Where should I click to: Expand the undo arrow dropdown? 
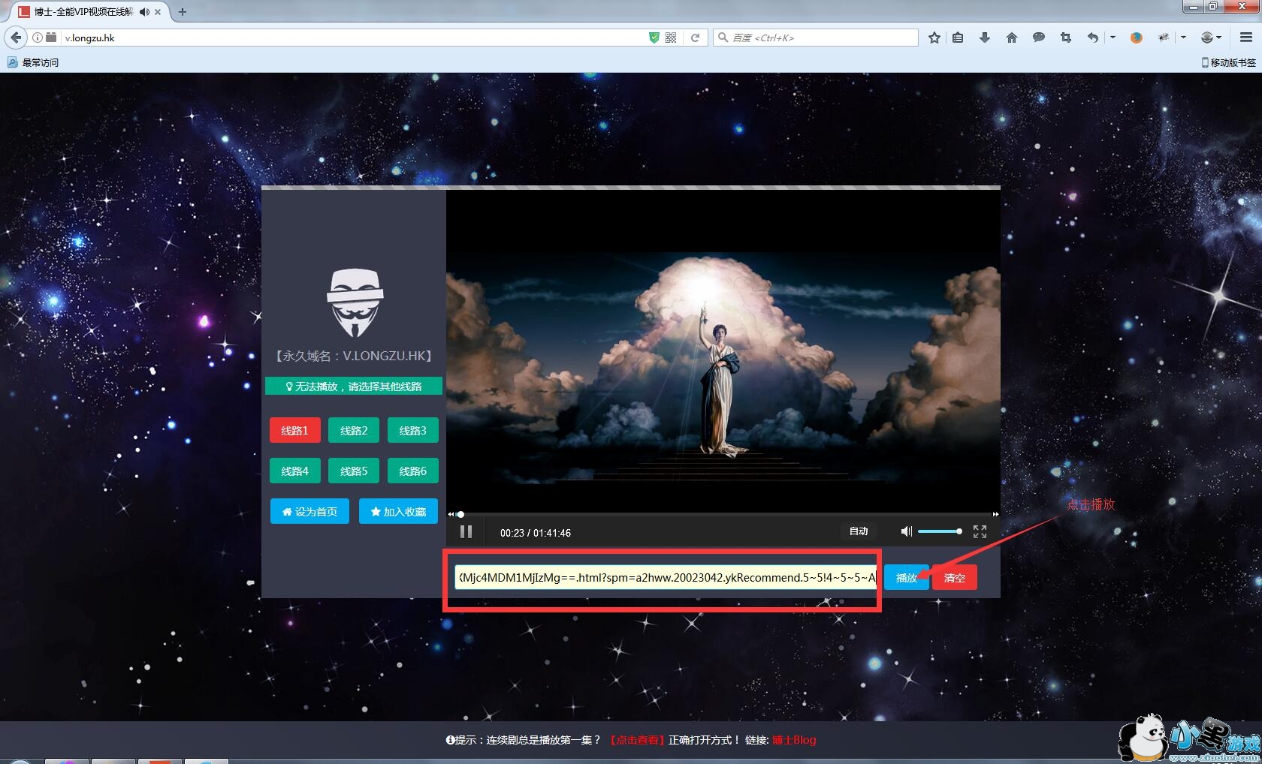tap(1113, 38)
